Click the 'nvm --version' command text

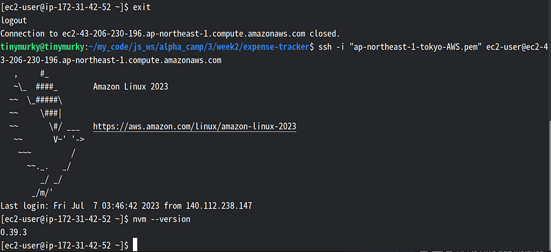click(161, 219)
